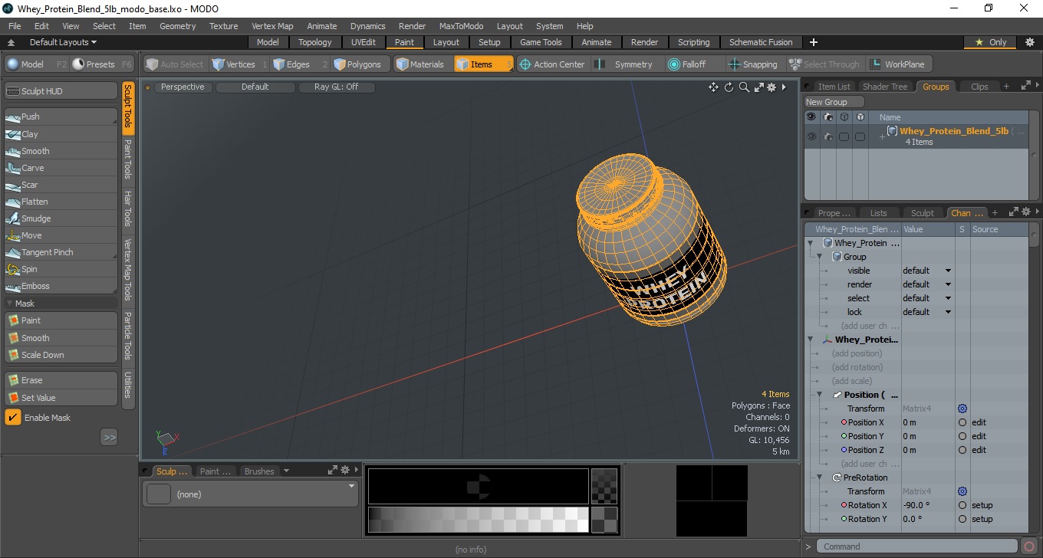1043x558 pixels.
Task: Open the Item List tab
Action: click(833, 87)
